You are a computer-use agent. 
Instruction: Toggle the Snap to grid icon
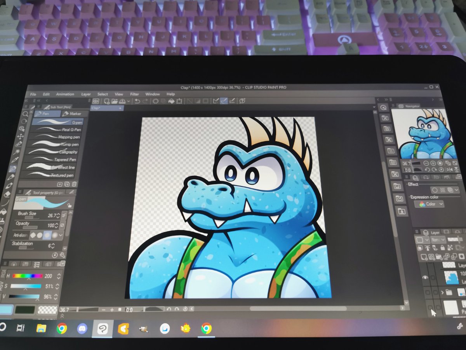[232, 101]
